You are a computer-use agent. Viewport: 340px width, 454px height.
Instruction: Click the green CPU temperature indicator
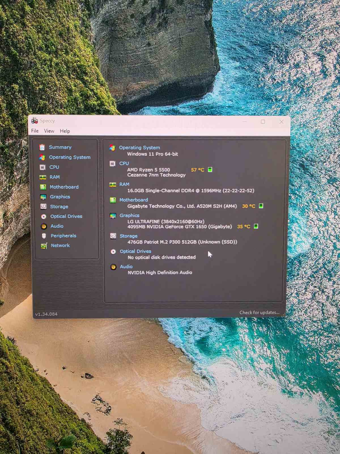(210, 169)
